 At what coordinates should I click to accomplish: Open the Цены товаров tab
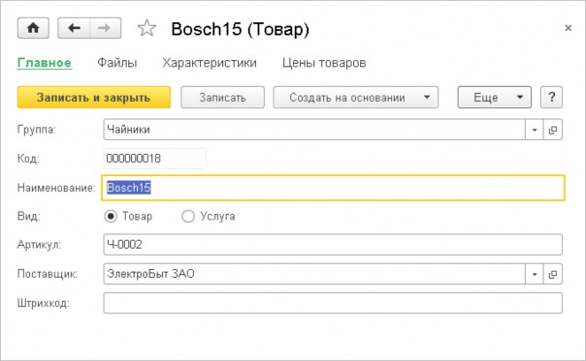pos(324,63)
